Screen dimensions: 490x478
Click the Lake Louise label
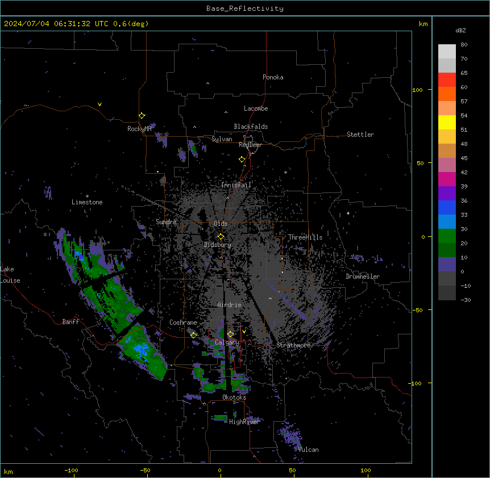click(x=10, y=275)
